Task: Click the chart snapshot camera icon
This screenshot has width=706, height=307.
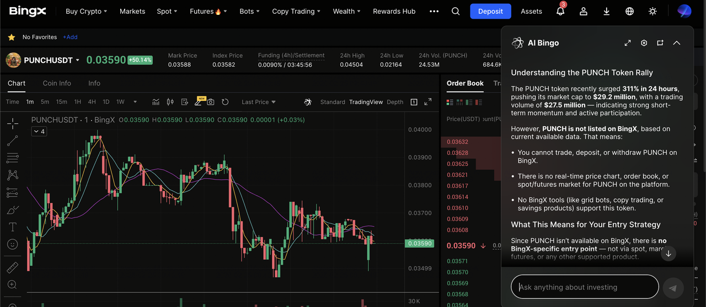Action: (210, 102)
